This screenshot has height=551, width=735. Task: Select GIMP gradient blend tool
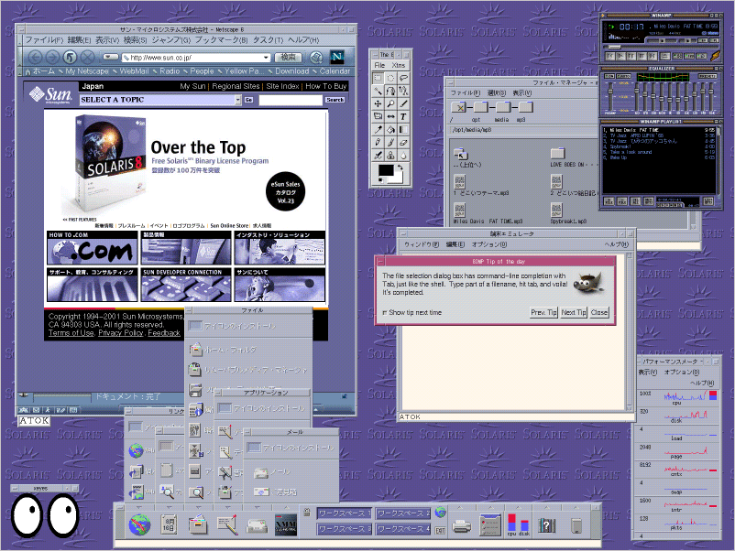[x=403, y=129]
